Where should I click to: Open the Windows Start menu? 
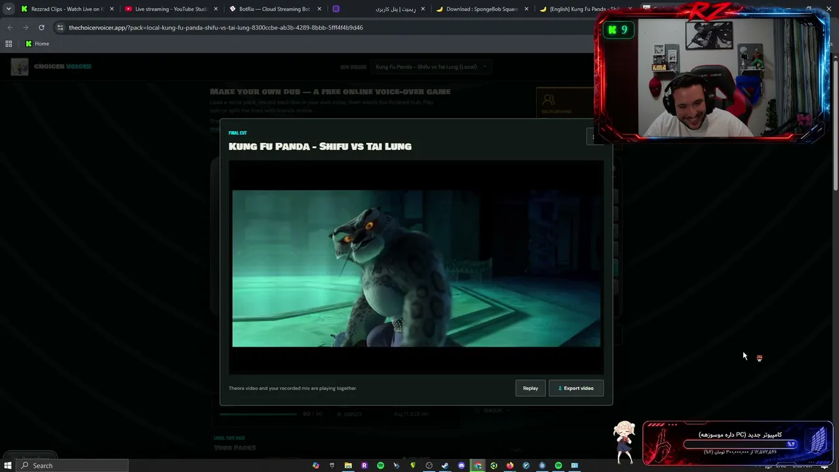(8, 465)
